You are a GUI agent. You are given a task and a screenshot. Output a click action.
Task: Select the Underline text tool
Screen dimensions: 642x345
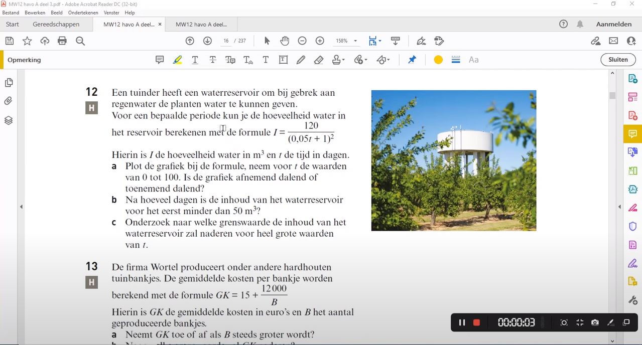195,60
